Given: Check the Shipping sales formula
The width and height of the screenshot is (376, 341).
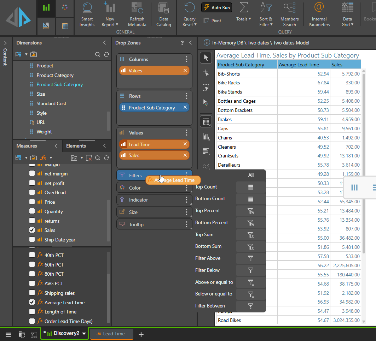Looking at the screenshot, I should point(32,293).
